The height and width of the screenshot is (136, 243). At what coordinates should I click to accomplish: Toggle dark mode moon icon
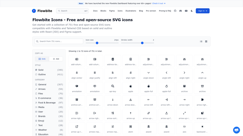192,11
